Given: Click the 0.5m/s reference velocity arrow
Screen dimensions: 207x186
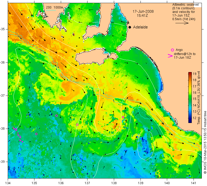Looking at the screenshot, I should [182, 23].
